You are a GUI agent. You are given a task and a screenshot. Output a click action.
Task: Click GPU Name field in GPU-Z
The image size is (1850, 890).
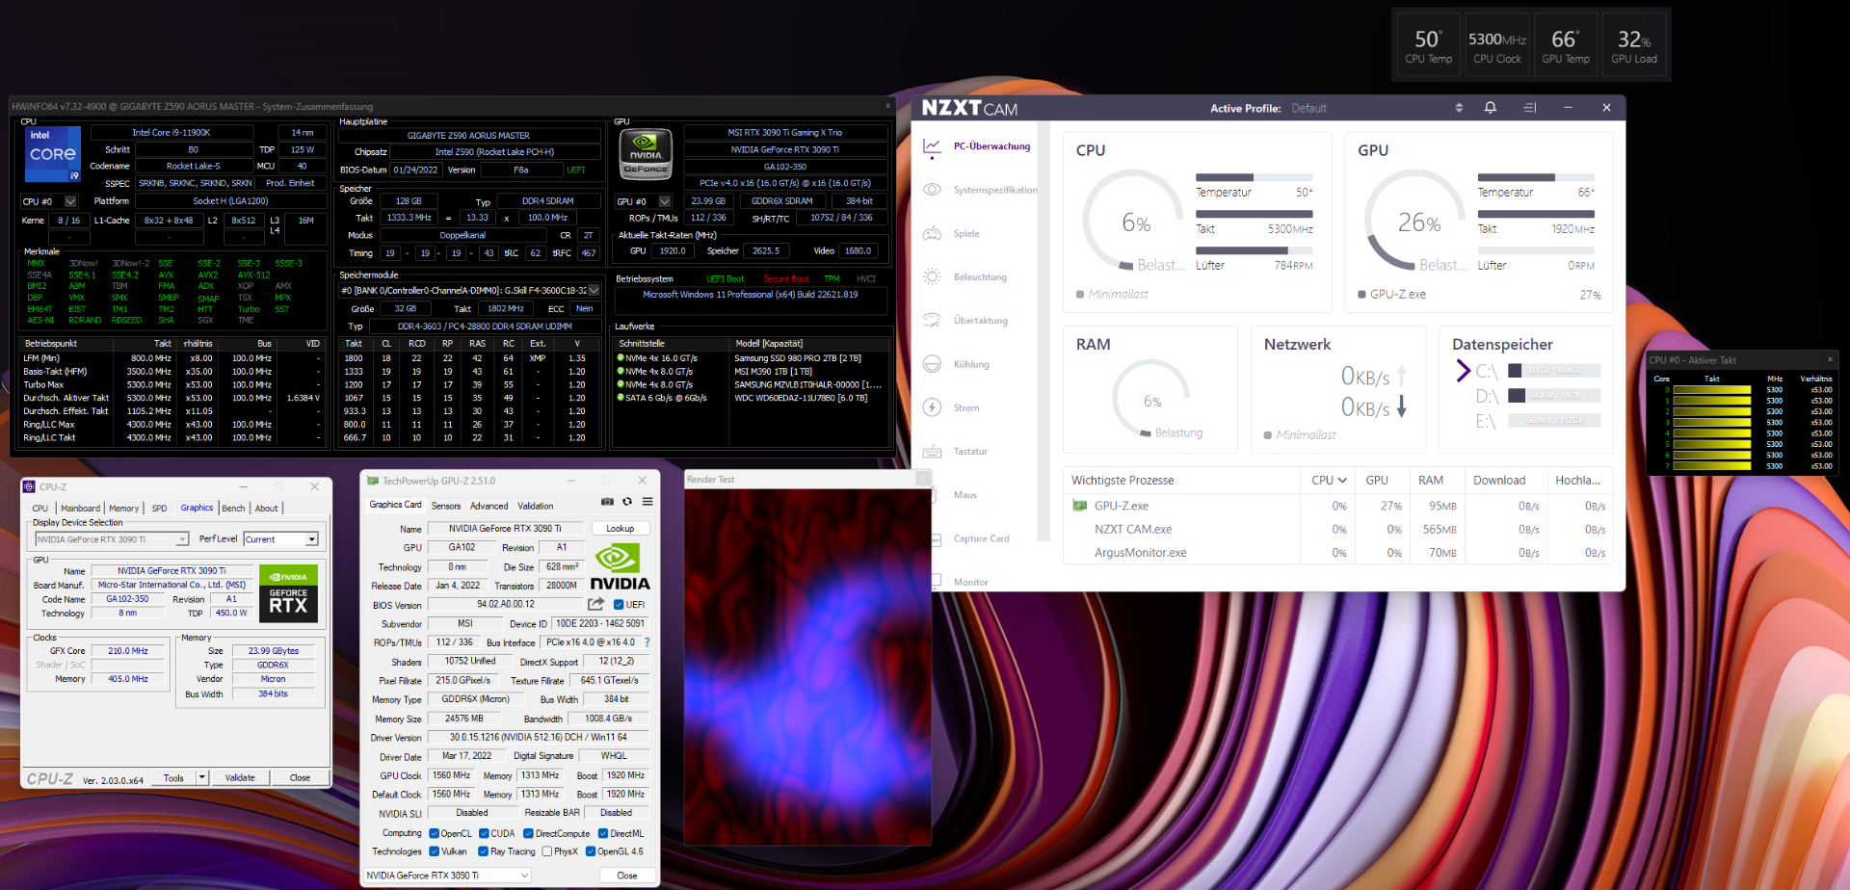tap(505, 529)
